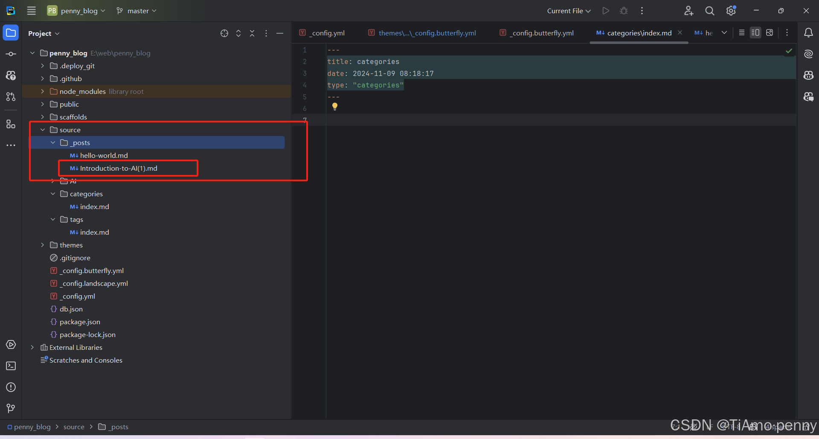Open the Problems tool window
This screenshot has width=819, height=439.
pos(11,387)
